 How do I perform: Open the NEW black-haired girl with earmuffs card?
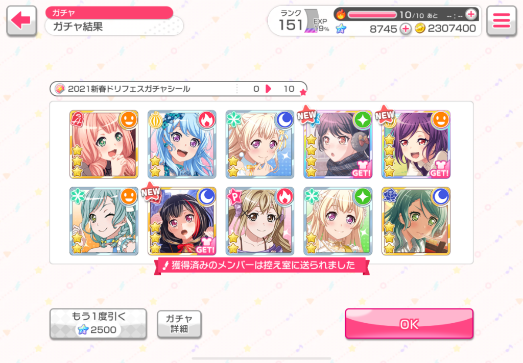click(338, 144)
